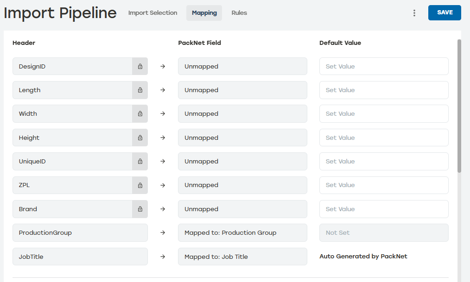The width and height of the screenshot is (470, 282).
Task: Click the Length header field
Action: tap(72, 90)
